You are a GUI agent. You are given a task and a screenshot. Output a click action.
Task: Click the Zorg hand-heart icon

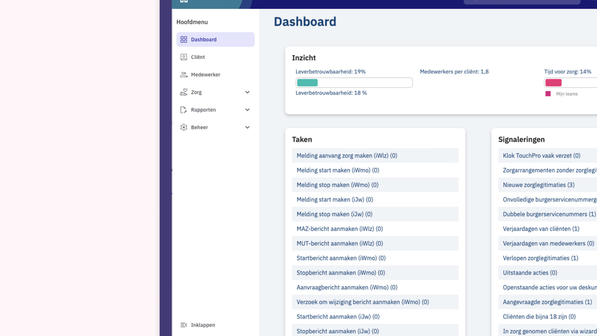183,92
